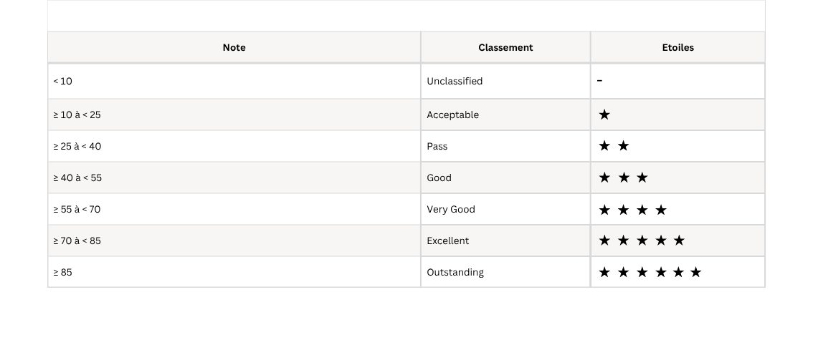Select the Note column header

[234, 47]
